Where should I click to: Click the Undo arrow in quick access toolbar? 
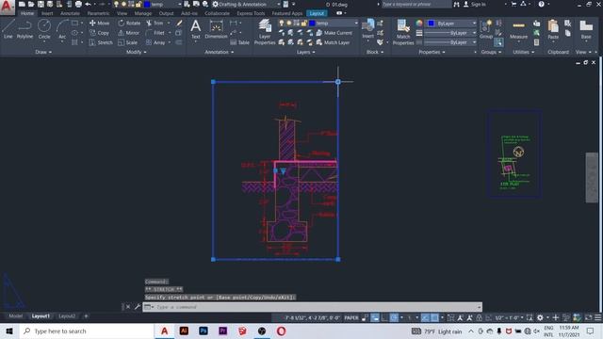pyautogui.click(x=88, y=4)
